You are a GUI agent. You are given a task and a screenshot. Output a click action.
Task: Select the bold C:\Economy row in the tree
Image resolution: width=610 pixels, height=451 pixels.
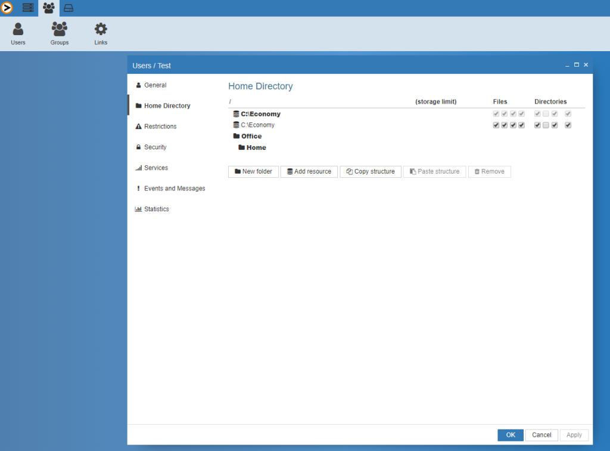[260, 114]
